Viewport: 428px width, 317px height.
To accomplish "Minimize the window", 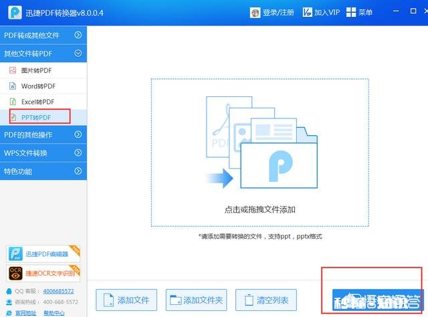I will [x=396, y=11].
